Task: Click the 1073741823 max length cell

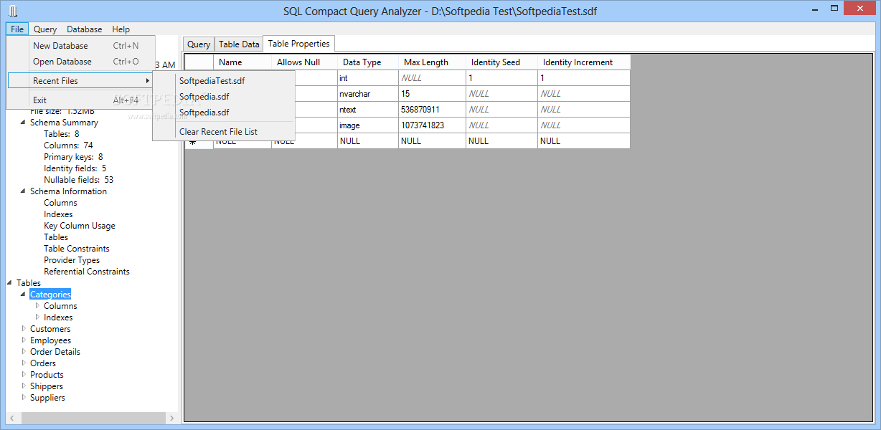Action: [432, 125]
